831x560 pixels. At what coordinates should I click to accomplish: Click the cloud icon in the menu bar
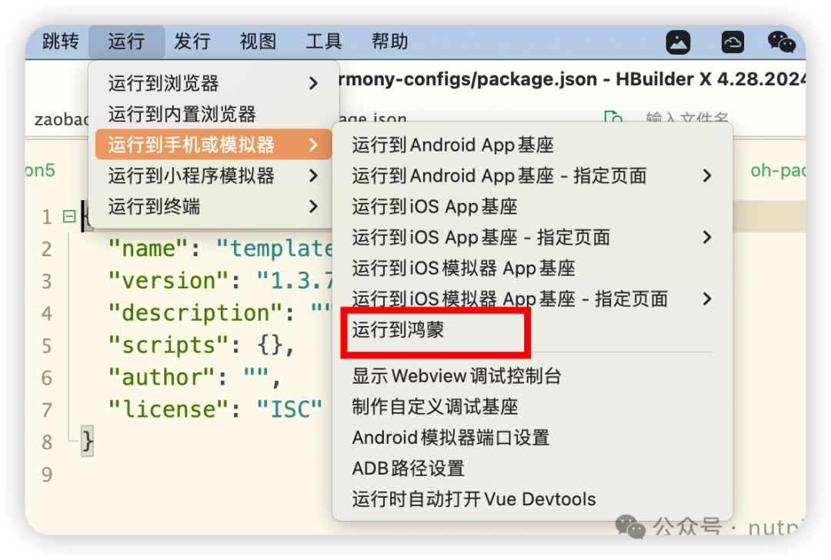[x=733, y=42]
